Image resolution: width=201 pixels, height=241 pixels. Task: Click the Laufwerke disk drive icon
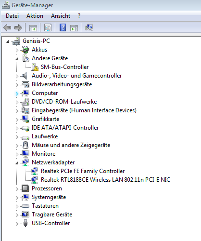point(25,138)
